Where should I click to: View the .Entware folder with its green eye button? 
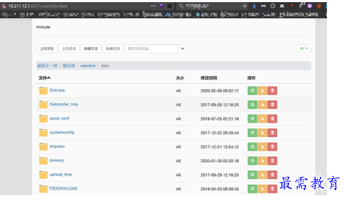[252, 91]
